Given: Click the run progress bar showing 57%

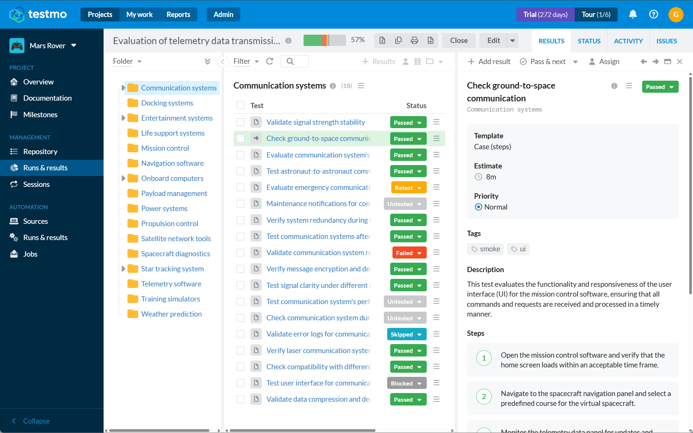Looking at the screenshot, I should click(325, 40).
